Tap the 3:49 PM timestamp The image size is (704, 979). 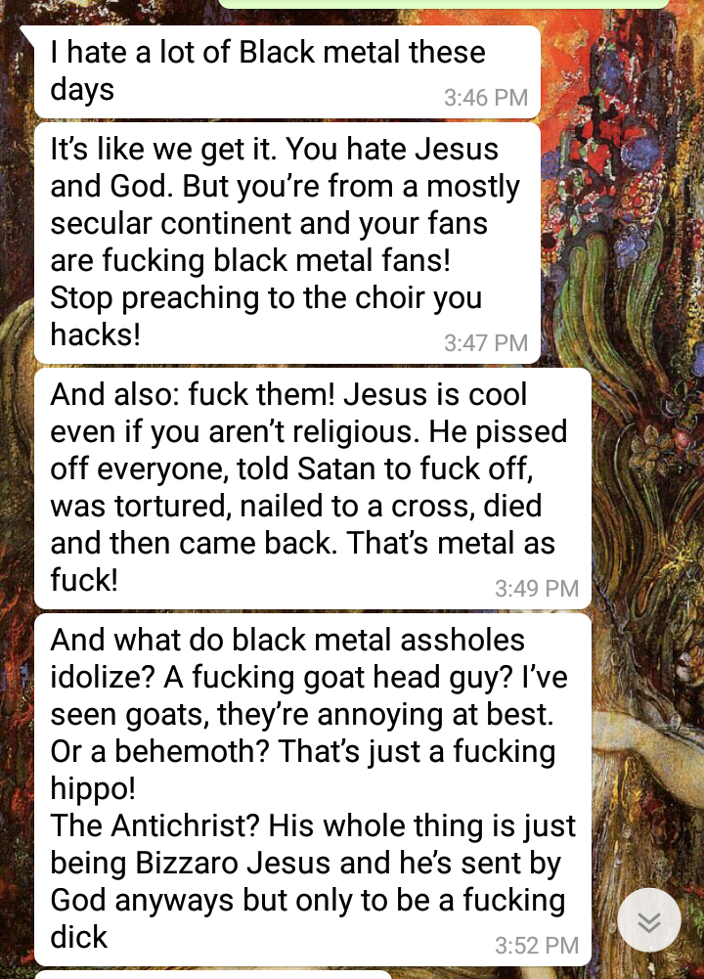[537, 588]
